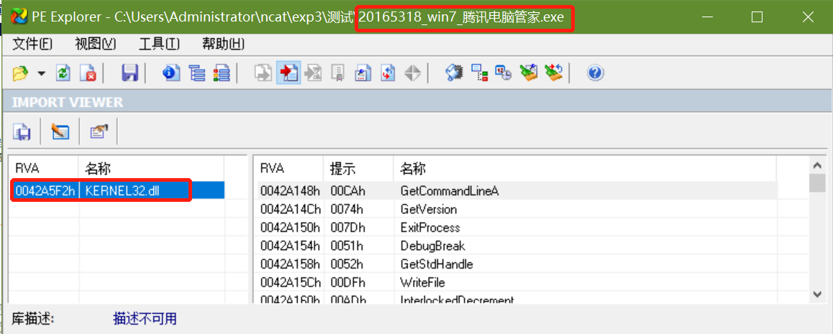
Task: Click left pane RVA column header
Action: click(44, 169)
